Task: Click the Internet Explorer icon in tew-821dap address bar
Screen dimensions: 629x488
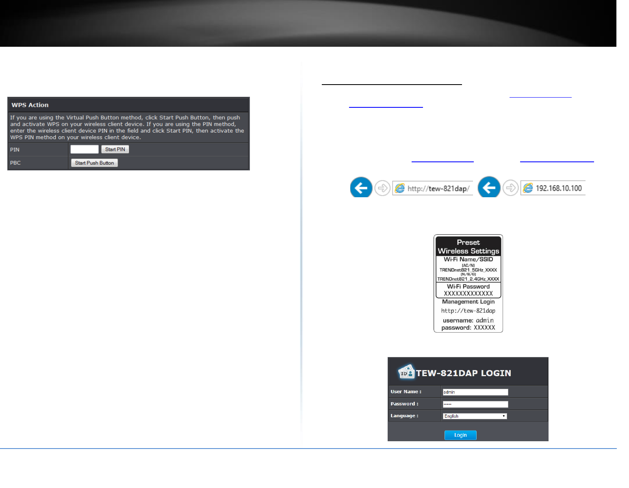Action: (400, 188)
